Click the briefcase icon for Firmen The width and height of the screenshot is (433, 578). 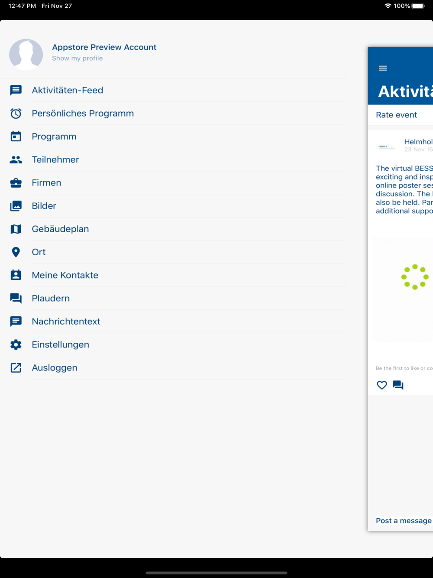point(16,183)
